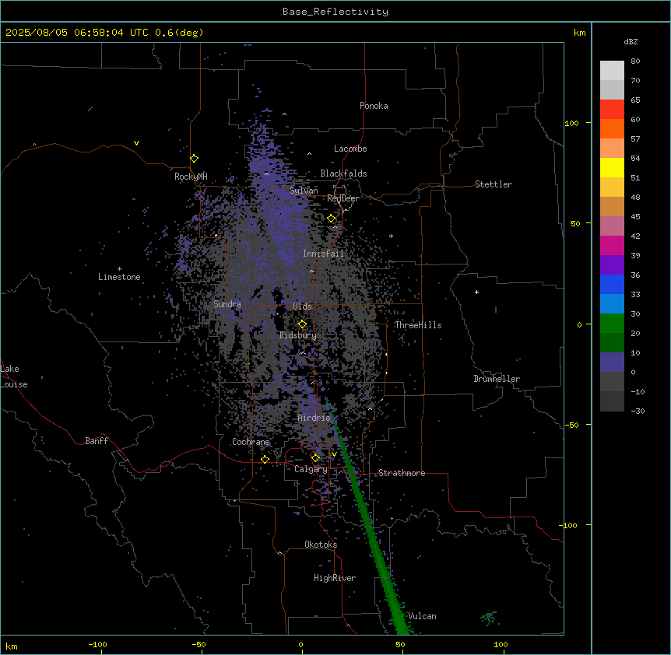Viewport: 671px width, 655px height.
Task: Click the dBZ legend heading
Action: click(x=631, y=42)
